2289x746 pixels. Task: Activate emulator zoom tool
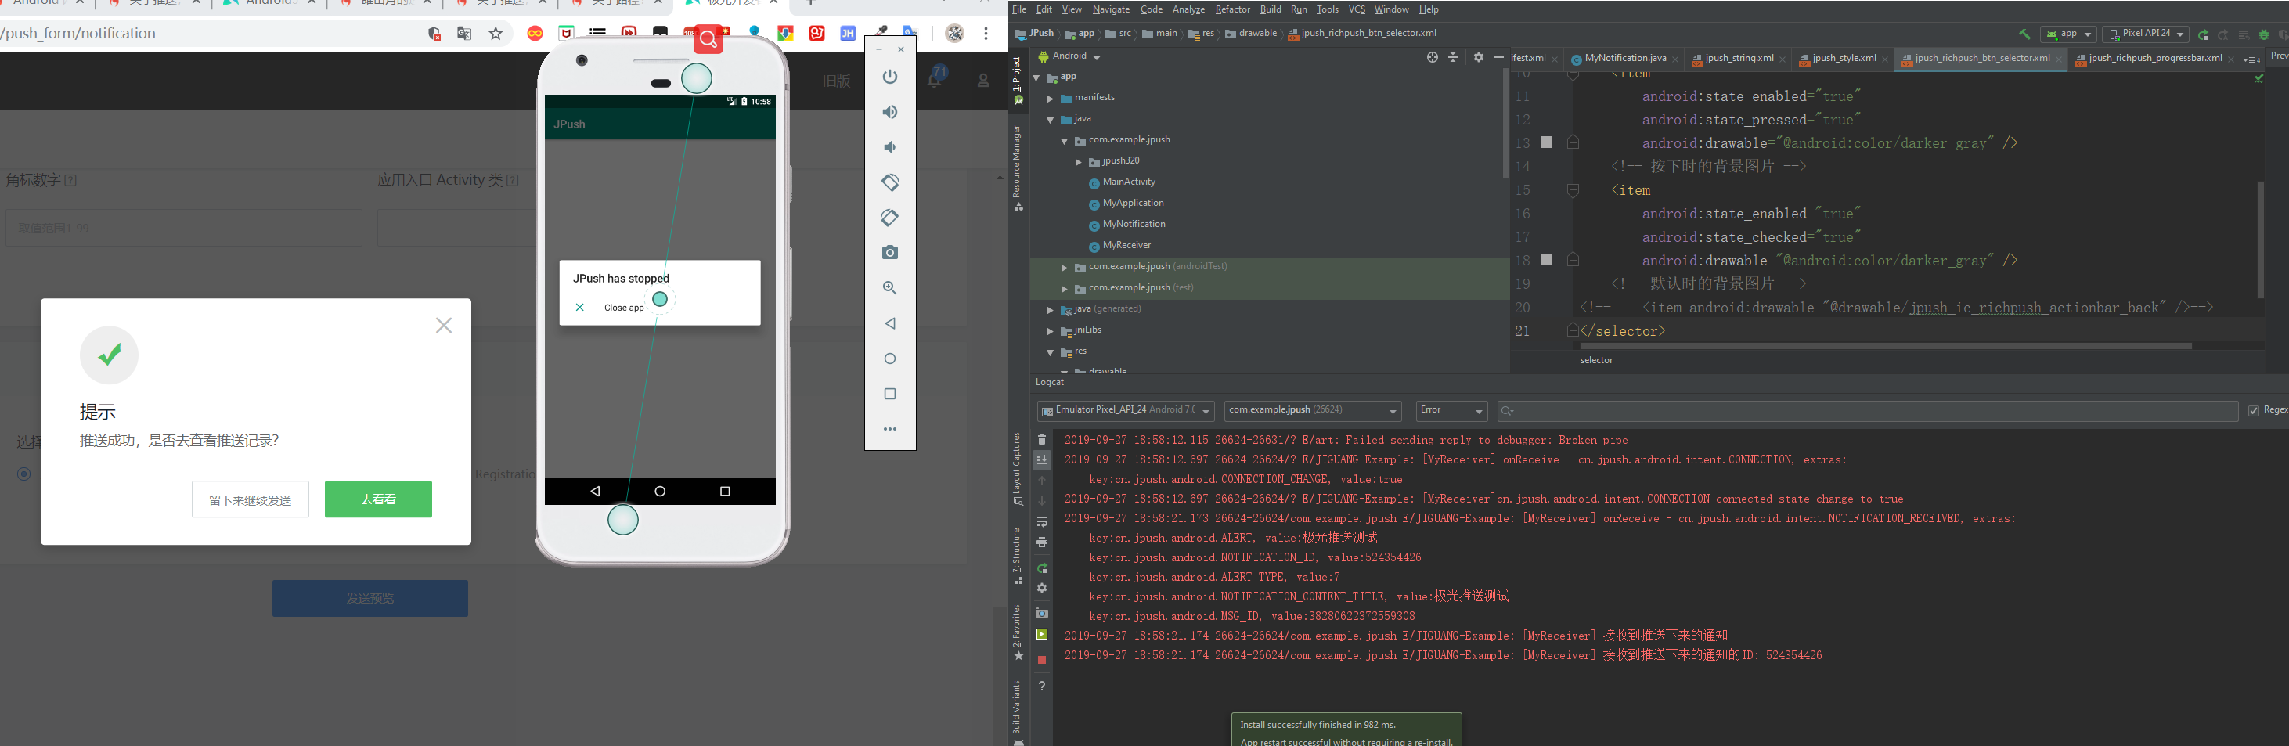[x=889, y=288]
